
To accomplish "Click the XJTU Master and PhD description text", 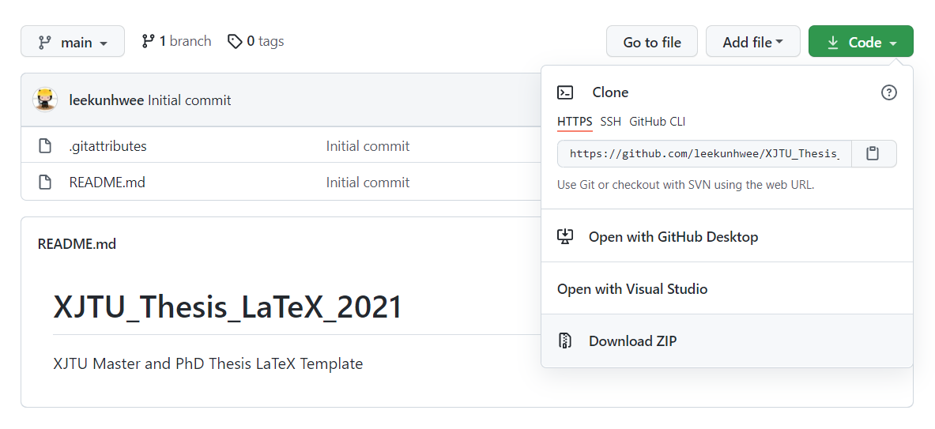I will click(x=208, y=363).
